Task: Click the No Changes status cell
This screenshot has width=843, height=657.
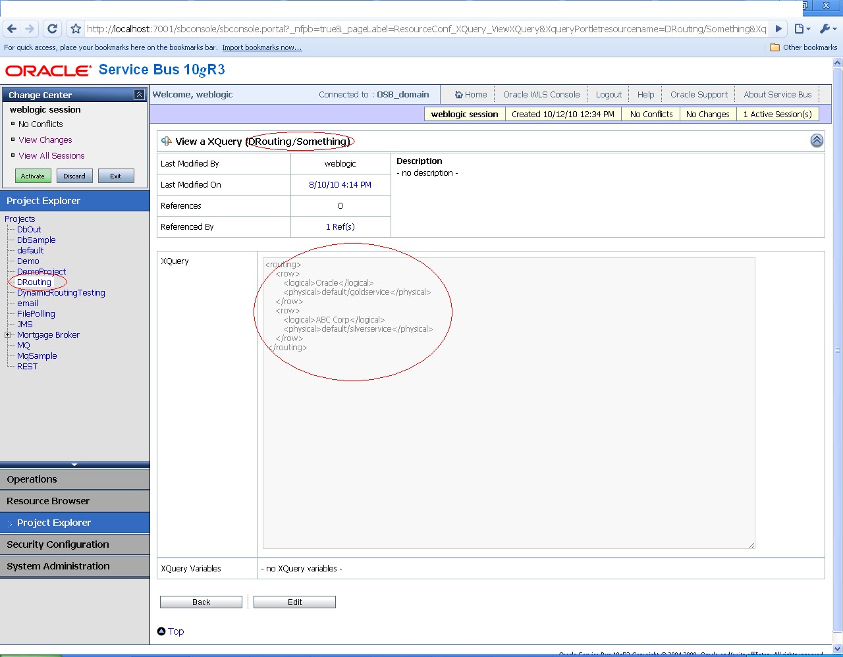Action: 707,115
